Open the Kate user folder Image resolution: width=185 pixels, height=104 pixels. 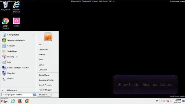pos(40,45)
